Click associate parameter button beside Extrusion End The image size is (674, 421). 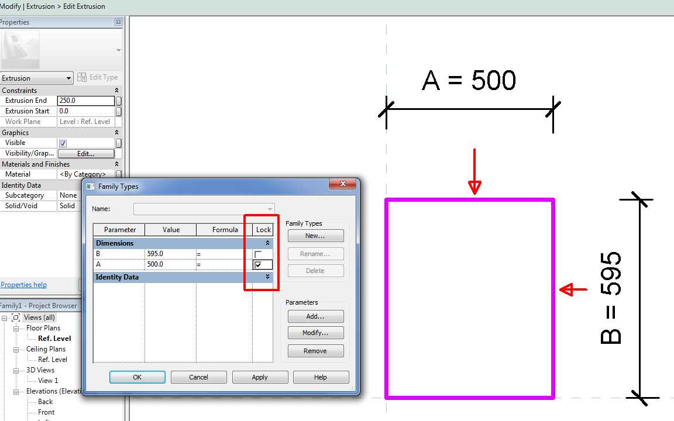[x=119, y=101]
